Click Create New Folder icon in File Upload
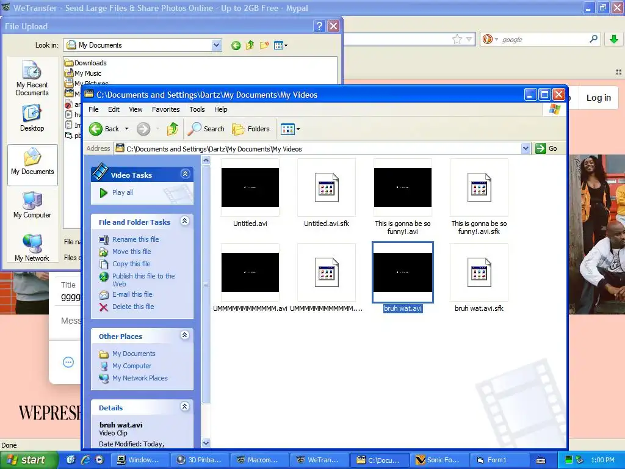 264,45
